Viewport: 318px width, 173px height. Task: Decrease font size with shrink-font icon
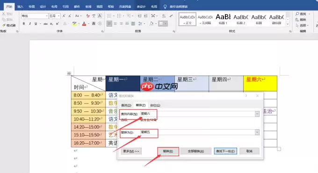[70, 16]
